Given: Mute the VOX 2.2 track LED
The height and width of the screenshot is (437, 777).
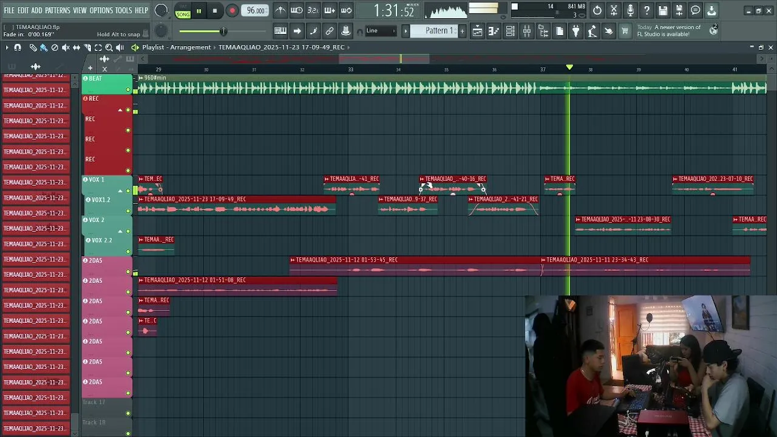Looking at the screenshot, I should (128, 252).
